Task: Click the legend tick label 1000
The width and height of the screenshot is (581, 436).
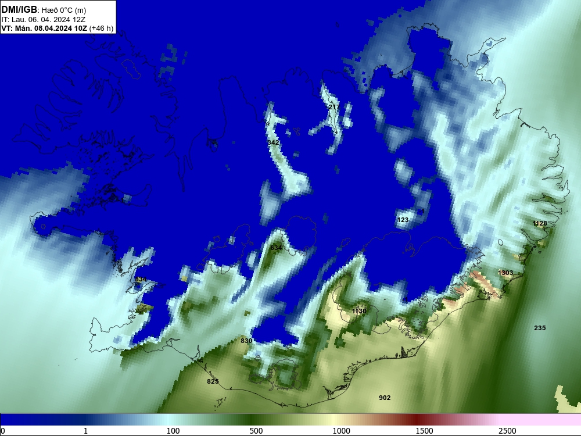Action: pos(341,431)
